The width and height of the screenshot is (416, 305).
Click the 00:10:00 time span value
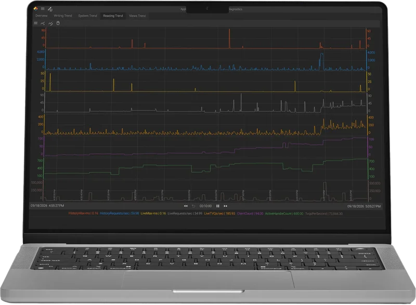(205, 206)
